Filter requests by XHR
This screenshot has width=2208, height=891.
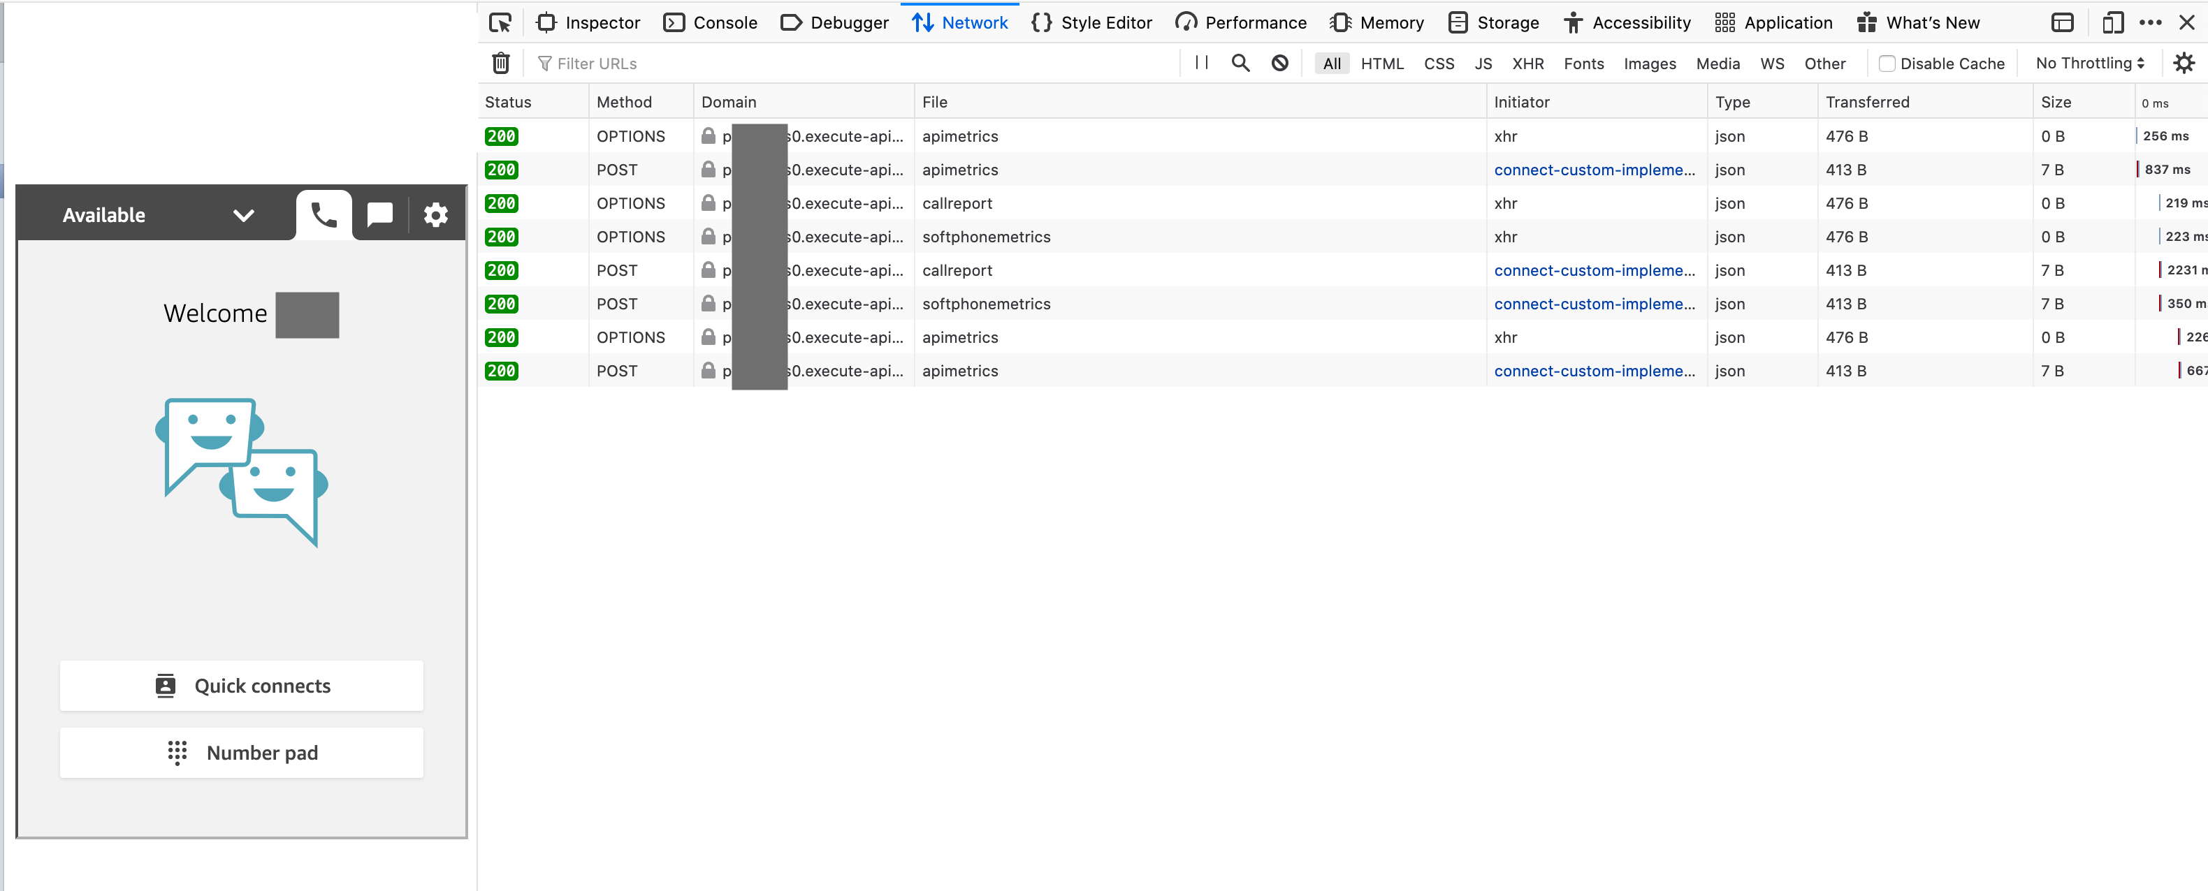pyautogui.click(x=1527, y=64)
